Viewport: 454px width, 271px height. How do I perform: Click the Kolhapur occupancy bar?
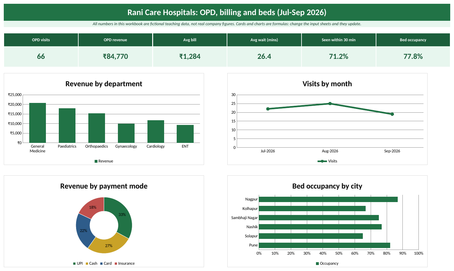pyautogui.click(x=312, y=209)
